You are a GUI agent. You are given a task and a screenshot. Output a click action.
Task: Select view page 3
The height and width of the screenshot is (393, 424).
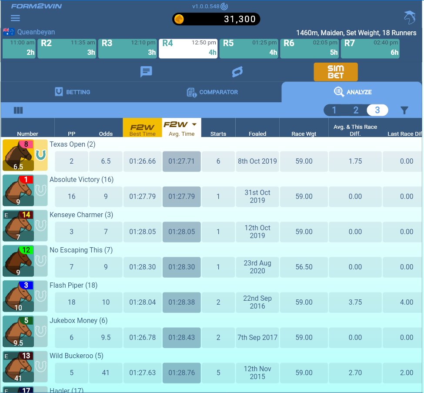point(377,110)
